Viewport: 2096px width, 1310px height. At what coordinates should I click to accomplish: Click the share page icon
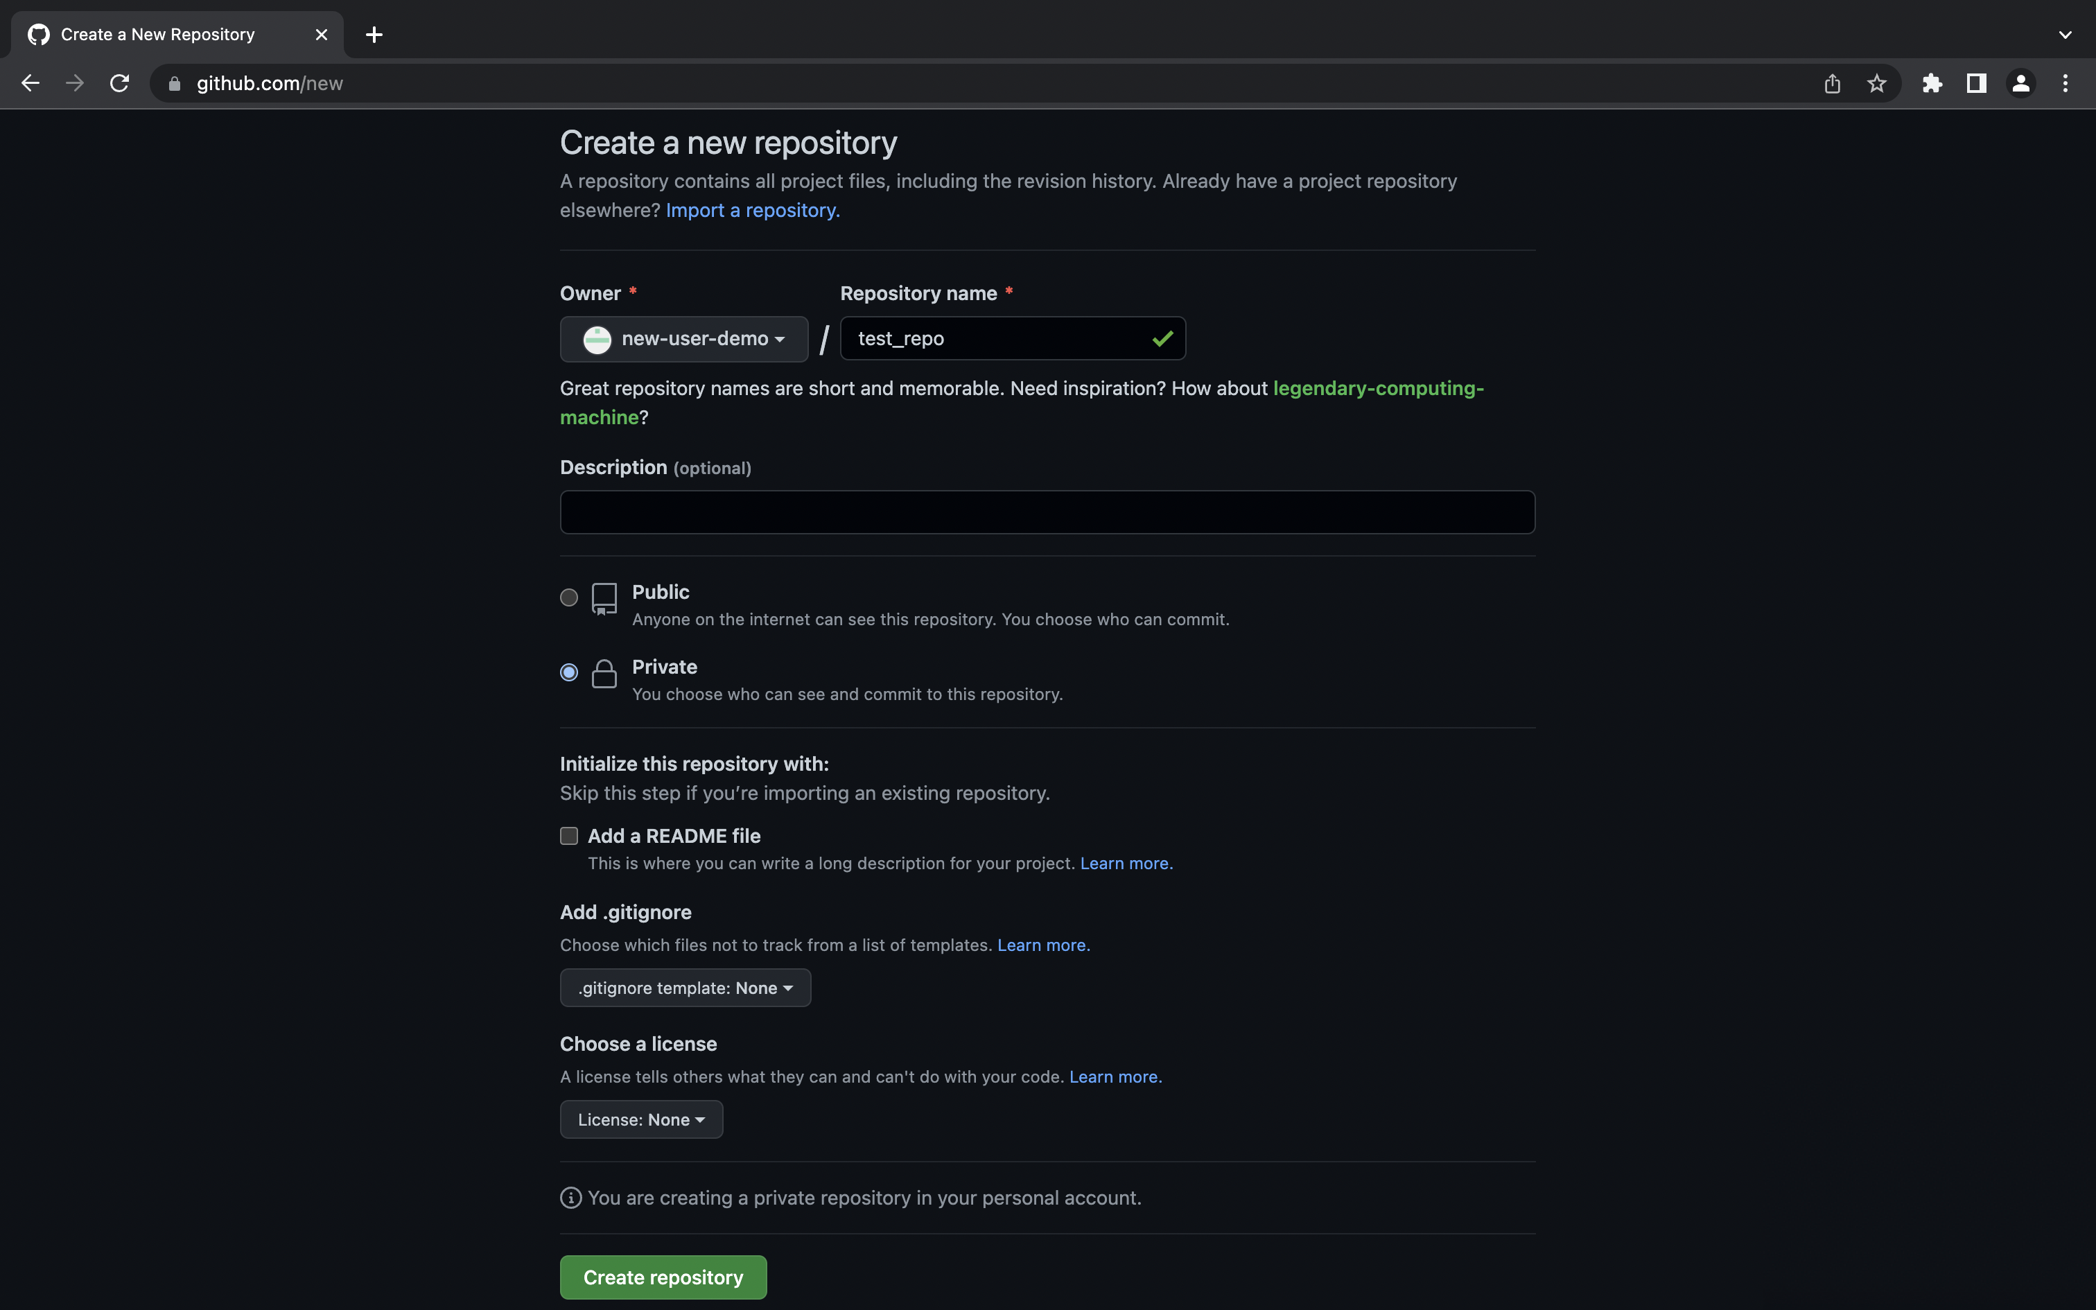(x=1832, y=83)
